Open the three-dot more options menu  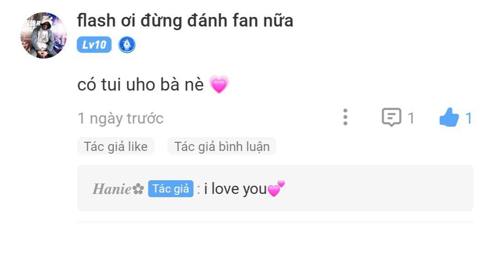pos(345,117)
